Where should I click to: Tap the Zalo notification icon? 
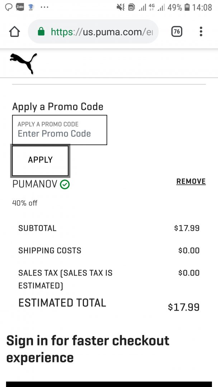[x=20, y=7]
